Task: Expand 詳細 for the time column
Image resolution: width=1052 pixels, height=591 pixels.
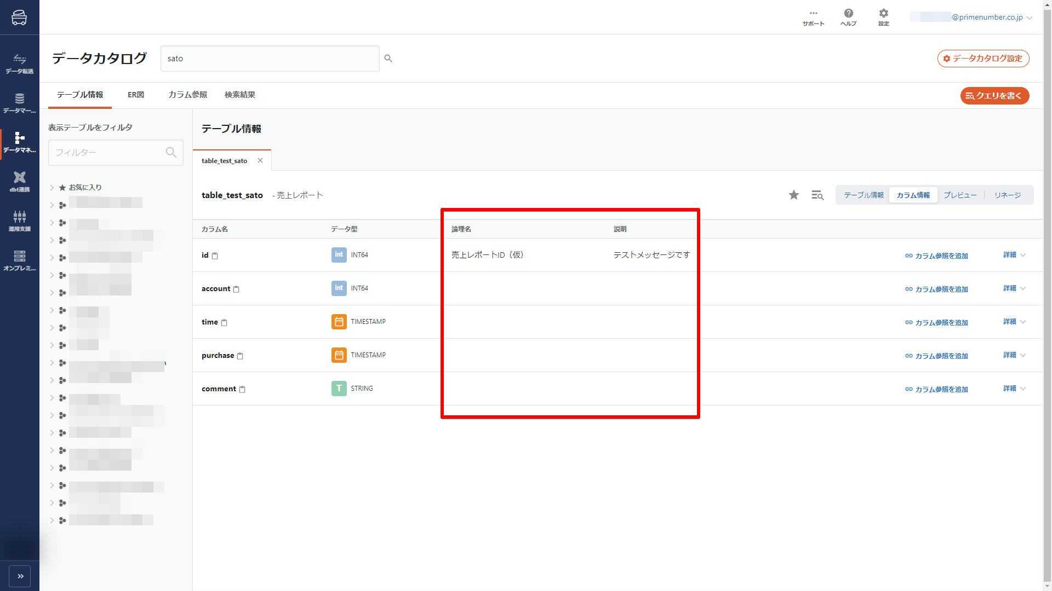Action: point(1015,322)
